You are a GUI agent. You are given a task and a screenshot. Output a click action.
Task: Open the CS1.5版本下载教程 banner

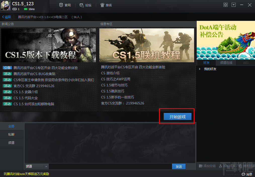coord(49,45)
